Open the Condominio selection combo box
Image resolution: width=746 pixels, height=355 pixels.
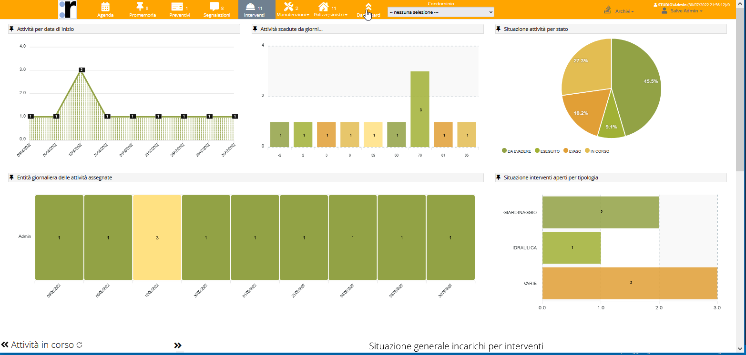click(441, 12)
